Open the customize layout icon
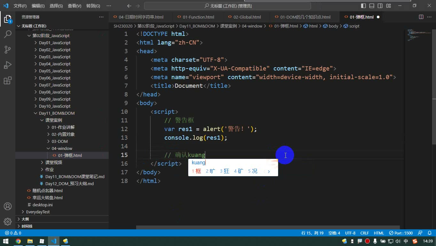 [x=388, y=6]
